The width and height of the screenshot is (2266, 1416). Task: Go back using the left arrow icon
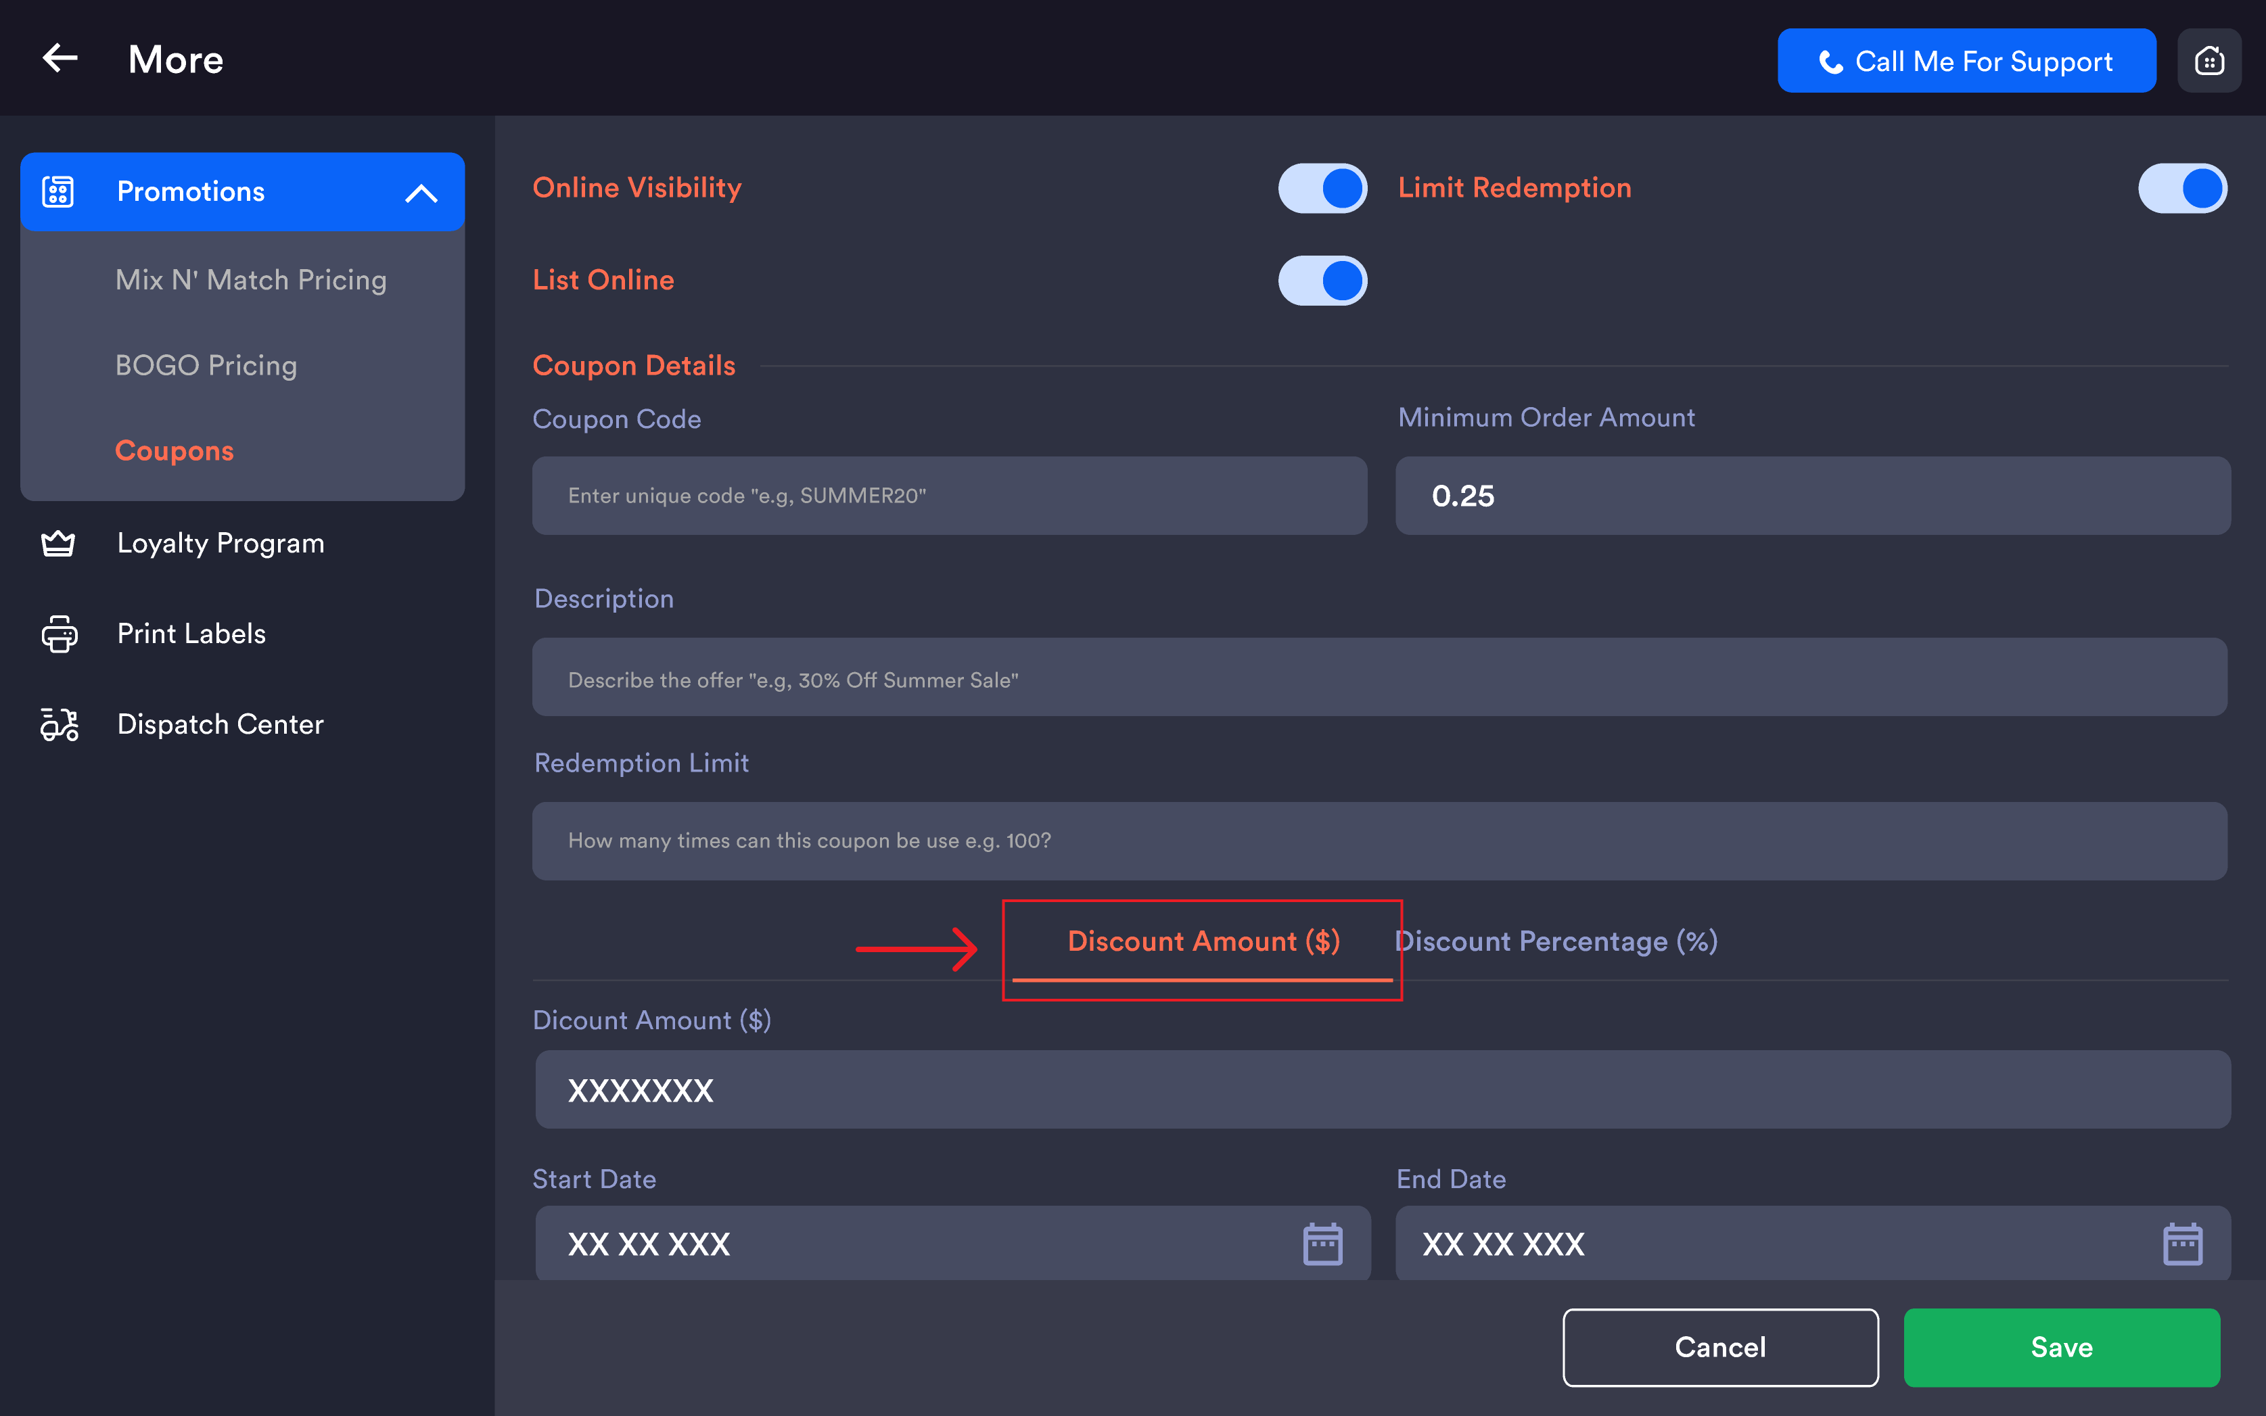(60, 58)
